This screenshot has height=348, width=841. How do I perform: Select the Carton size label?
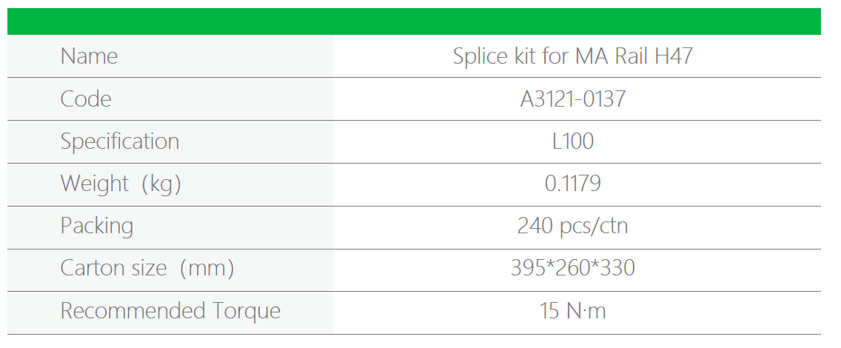114,268
